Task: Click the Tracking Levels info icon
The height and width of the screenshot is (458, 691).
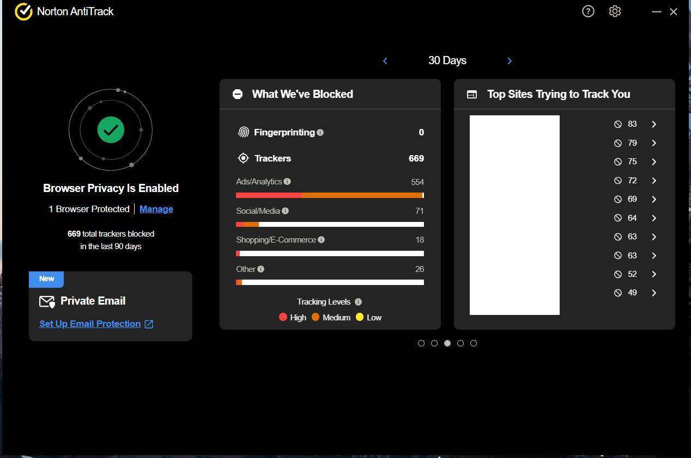Action: pos(358,302)
